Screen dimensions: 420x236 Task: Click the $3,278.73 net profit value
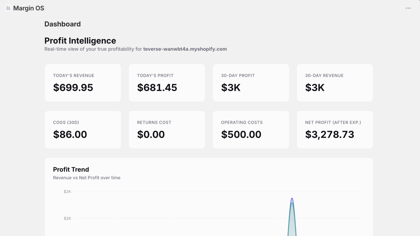coord(329,135)
